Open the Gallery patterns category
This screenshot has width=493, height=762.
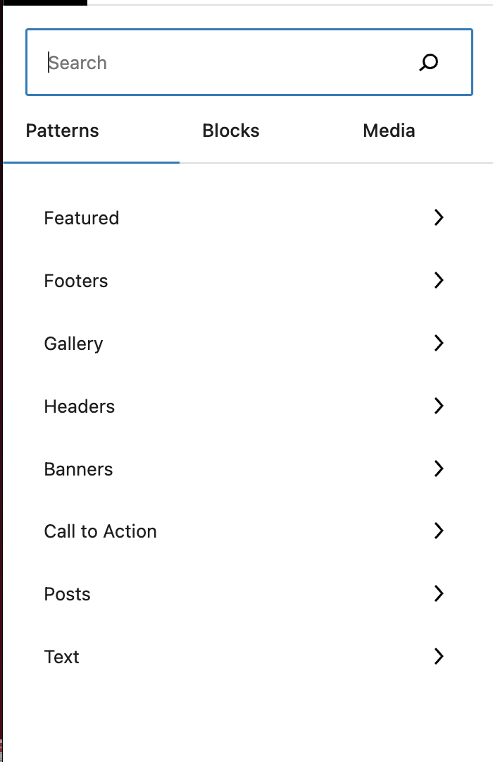[73, 343]
